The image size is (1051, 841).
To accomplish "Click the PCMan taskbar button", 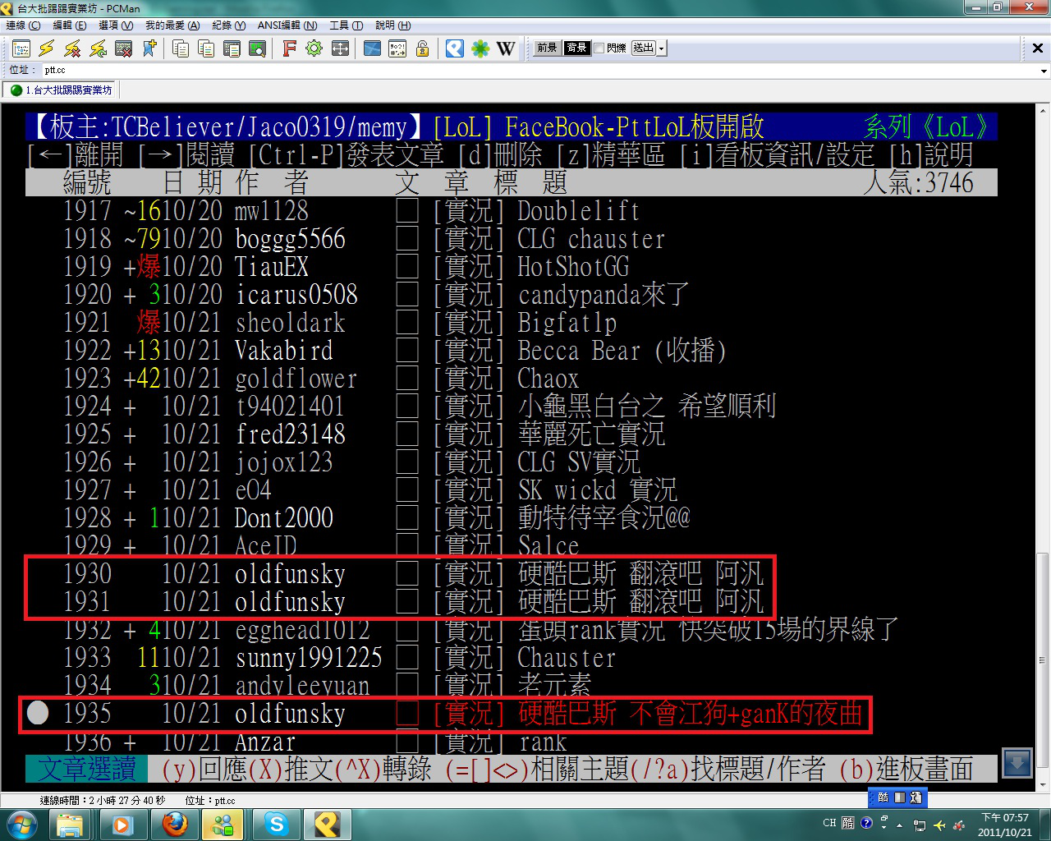I will 328,824.
